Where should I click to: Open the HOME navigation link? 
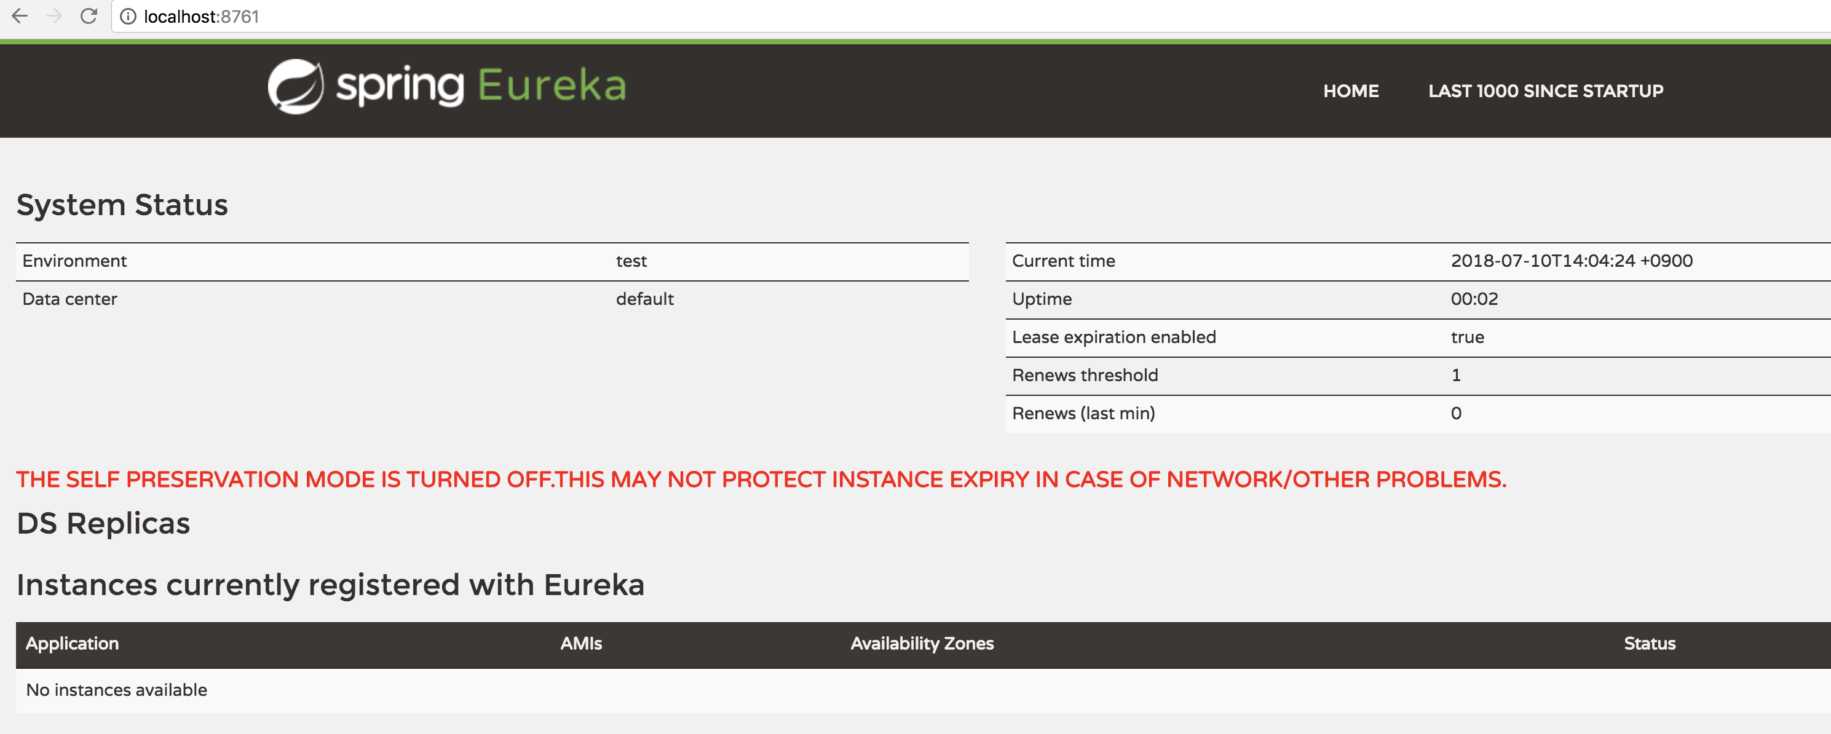tap(1351, 91)
